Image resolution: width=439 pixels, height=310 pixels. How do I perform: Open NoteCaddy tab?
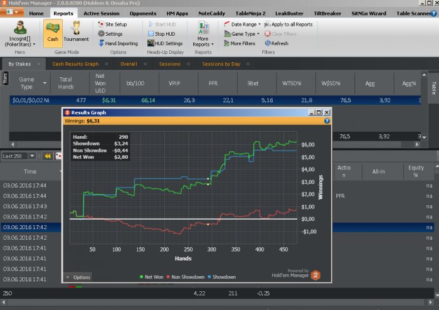point(212,13)
